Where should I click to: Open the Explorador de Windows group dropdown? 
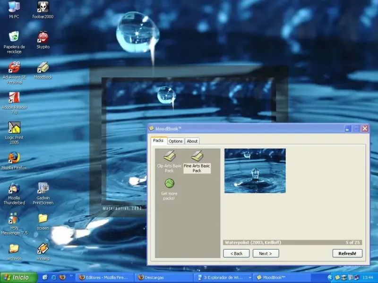[x=250, y=278]
